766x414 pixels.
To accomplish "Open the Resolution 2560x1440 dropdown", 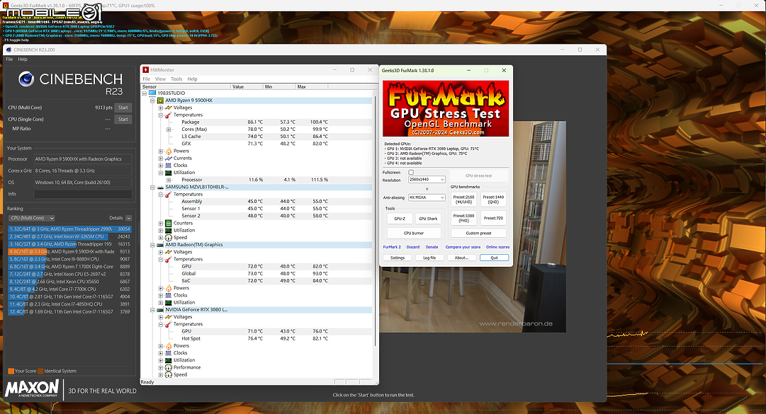I will pyautogui.click(x=427, y=180).
